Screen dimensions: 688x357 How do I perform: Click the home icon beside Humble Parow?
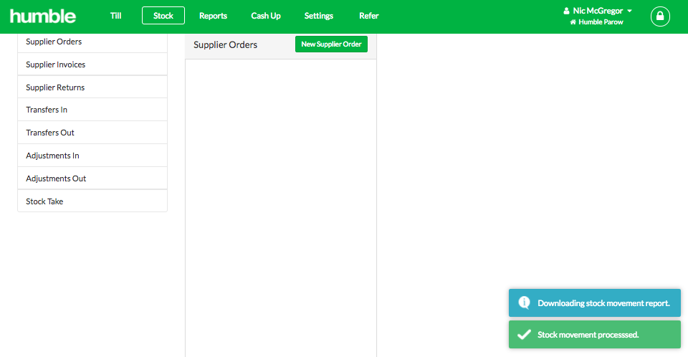(x=573, y=22)
